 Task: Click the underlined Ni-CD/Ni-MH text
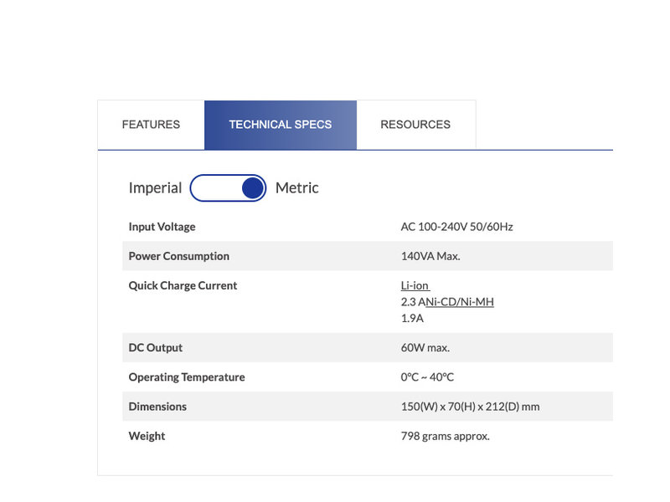[x=459, y=302]
